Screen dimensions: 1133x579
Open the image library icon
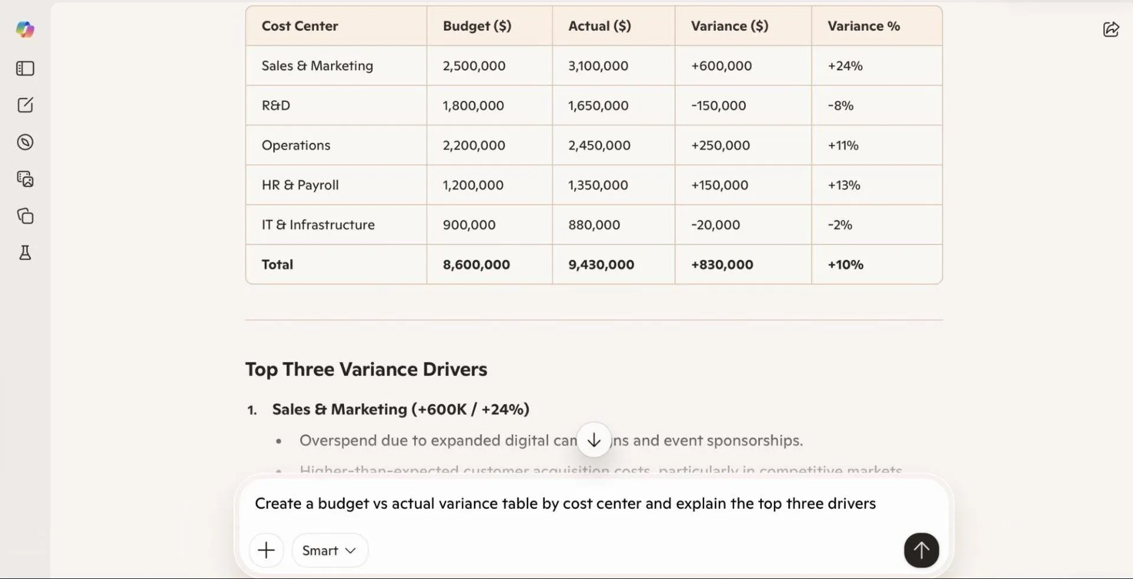point(25,179)
